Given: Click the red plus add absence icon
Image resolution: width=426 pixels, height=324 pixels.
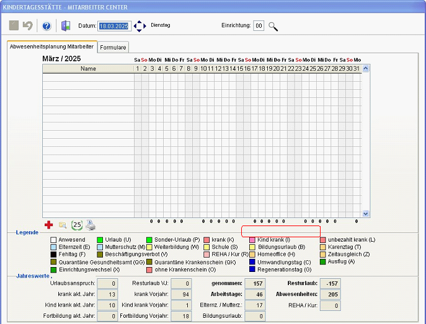Looking at the screenshot, I should tap(48, 225).
